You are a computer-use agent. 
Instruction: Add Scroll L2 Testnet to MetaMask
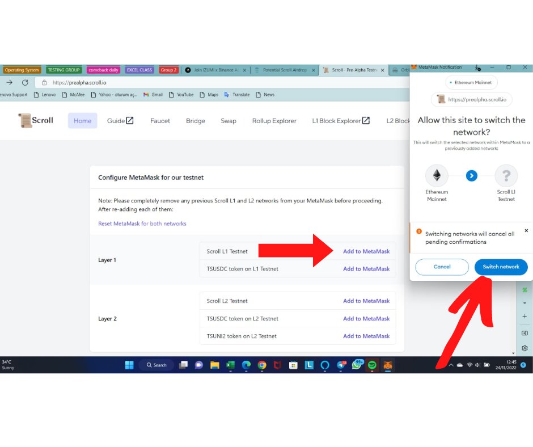[366, 301]
